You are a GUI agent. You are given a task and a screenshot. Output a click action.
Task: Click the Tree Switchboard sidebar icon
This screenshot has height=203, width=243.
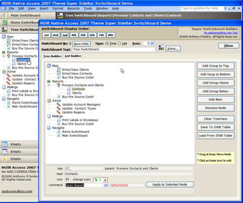click(x=5, y=30)
